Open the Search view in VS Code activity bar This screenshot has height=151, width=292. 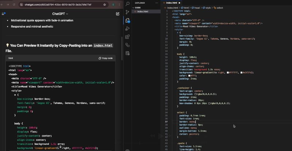[x=127, y=4]
